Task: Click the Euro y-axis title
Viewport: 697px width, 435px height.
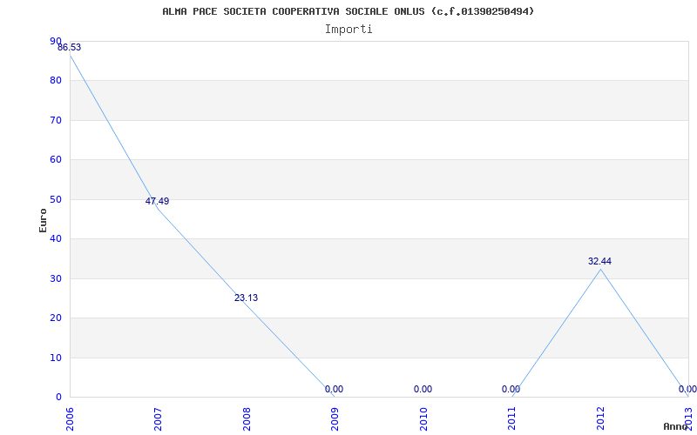Action: (43, 220)
